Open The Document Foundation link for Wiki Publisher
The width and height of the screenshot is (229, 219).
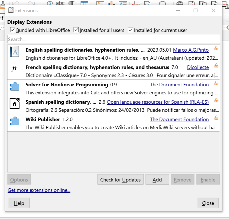179,120
